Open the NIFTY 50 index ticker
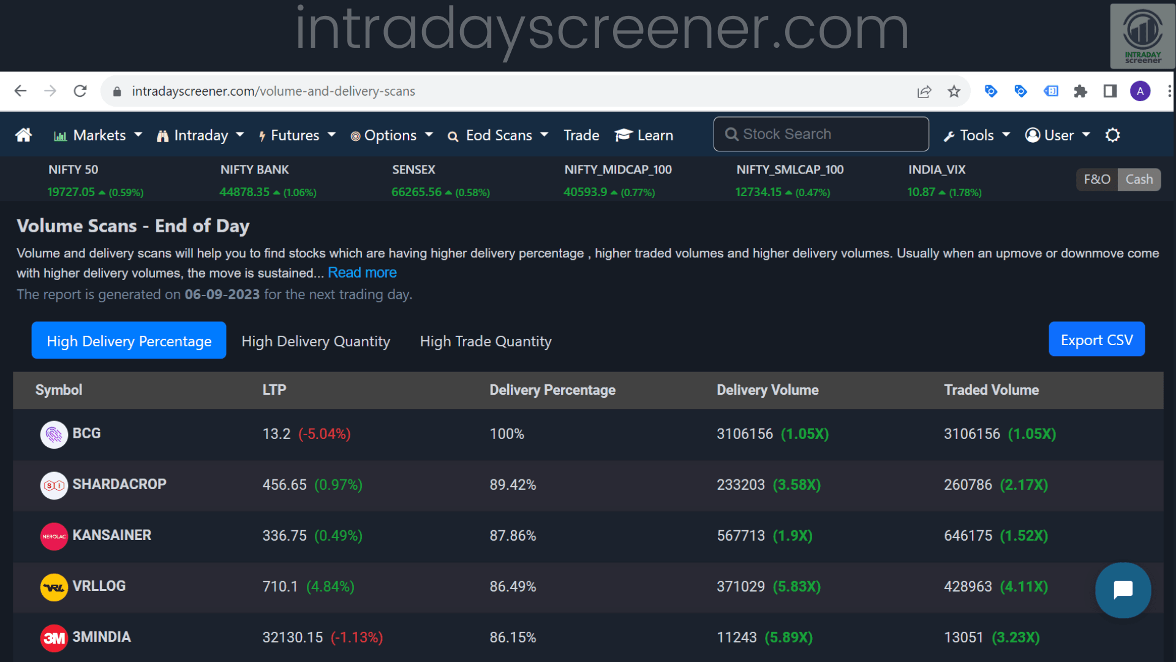The width and height of the screenshot is (1176, 662). point(95,181)
